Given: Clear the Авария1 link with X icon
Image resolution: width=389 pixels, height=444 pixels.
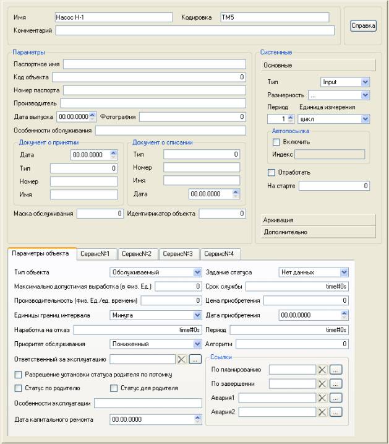Looking at the screenshot, I should [x=322, y=398].
